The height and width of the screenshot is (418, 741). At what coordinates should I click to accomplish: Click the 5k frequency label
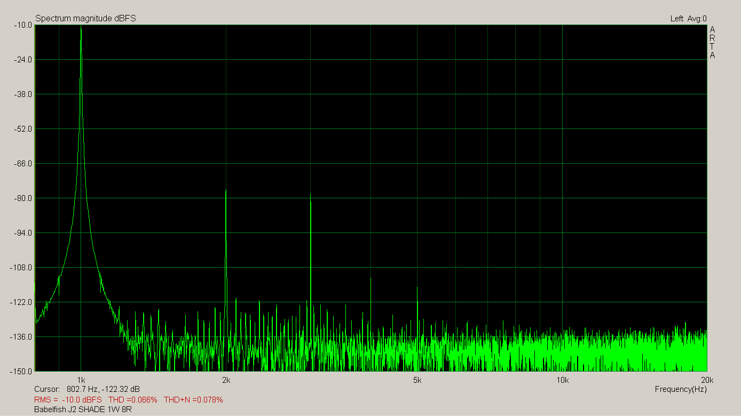tap(417, 380)
